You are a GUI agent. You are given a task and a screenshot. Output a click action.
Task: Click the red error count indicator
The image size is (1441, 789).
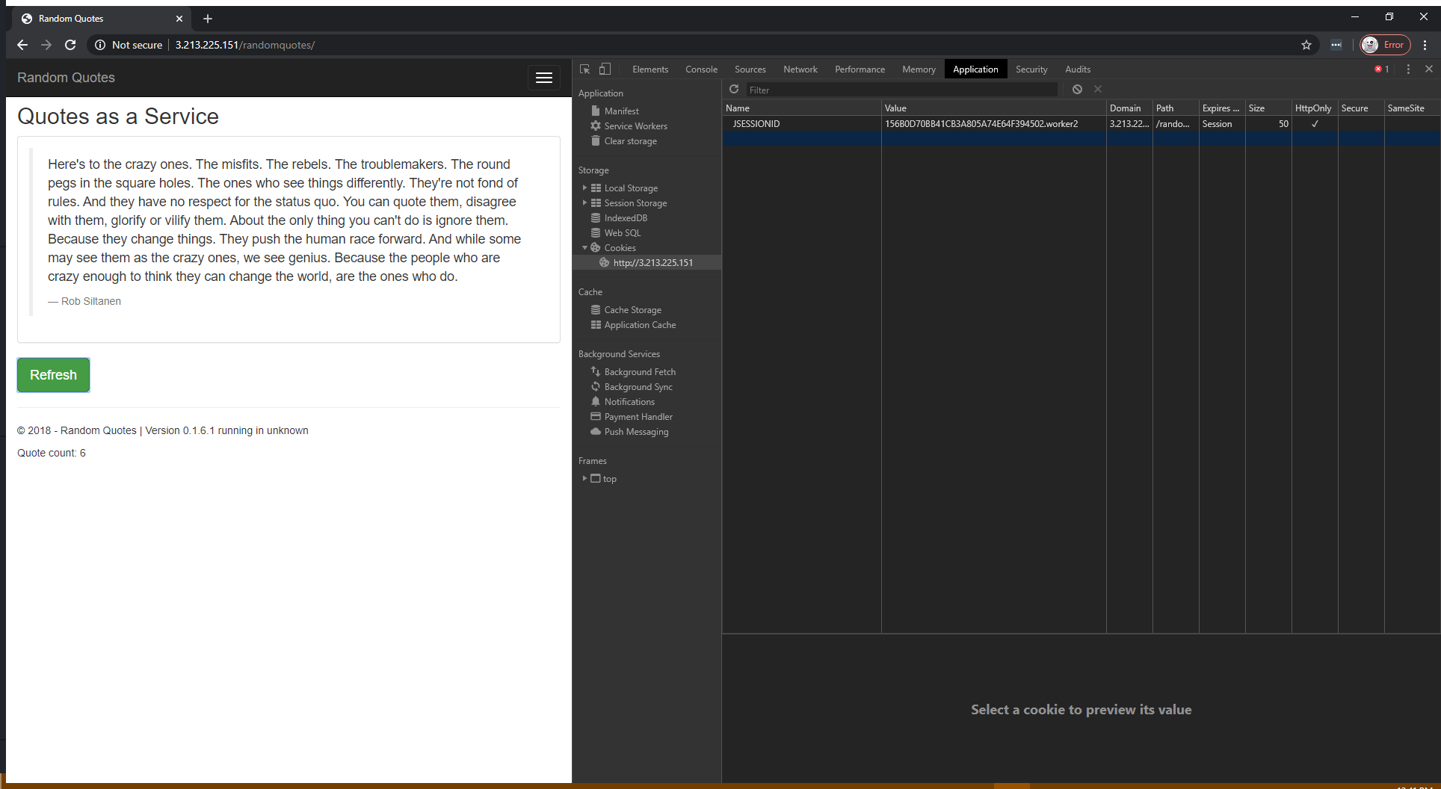[1381, 69]
